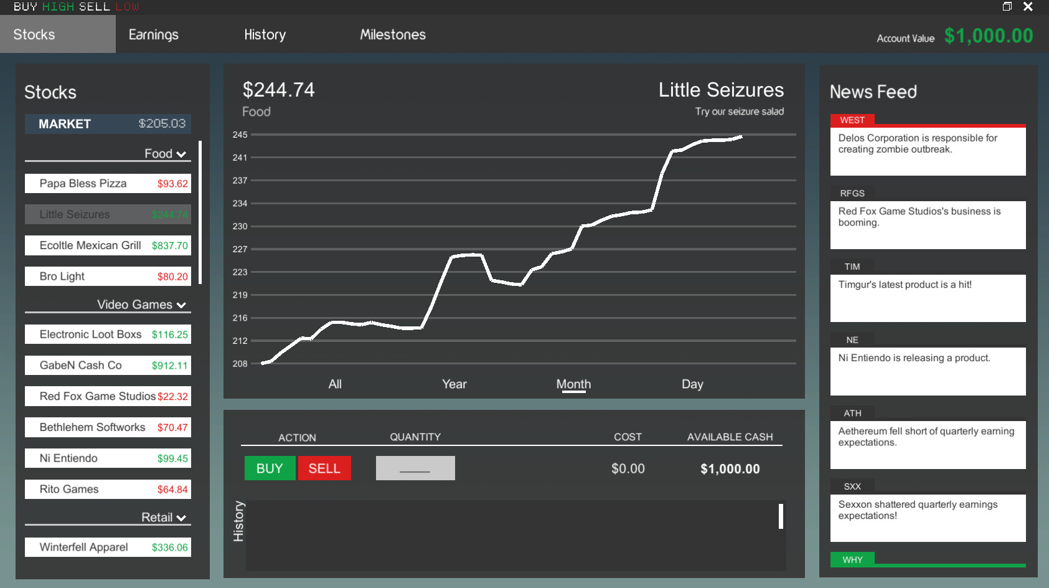
Task: Open the Milestones tab
Action: tap(392, 35)
